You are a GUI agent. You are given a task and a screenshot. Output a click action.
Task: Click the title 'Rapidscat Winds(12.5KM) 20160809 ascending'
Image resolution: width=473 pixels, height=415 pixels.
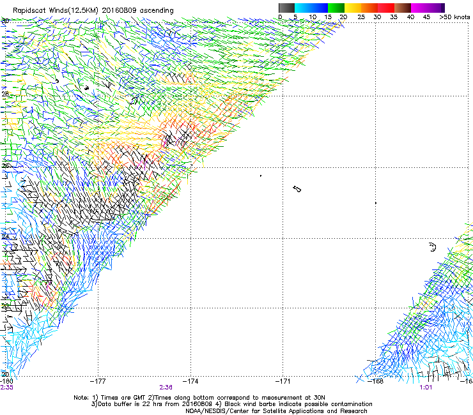pyautogui.click(x=93, y=11)
